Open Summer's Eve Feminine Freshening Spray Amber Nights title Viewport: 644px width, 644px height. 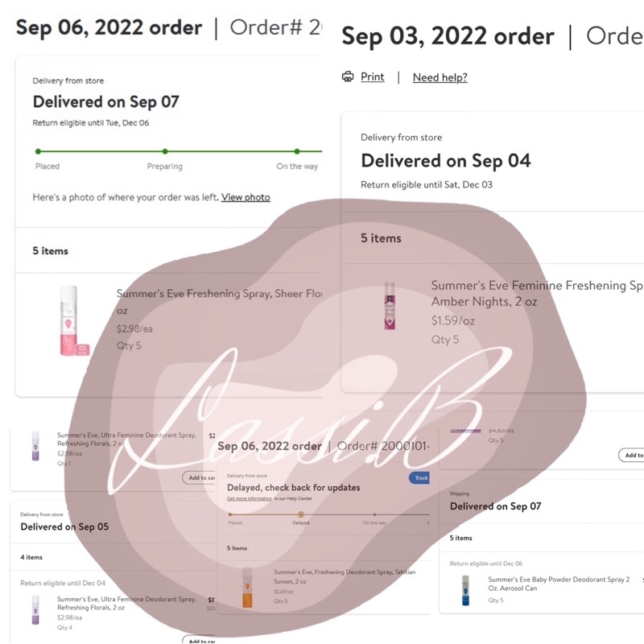point(537,293)
